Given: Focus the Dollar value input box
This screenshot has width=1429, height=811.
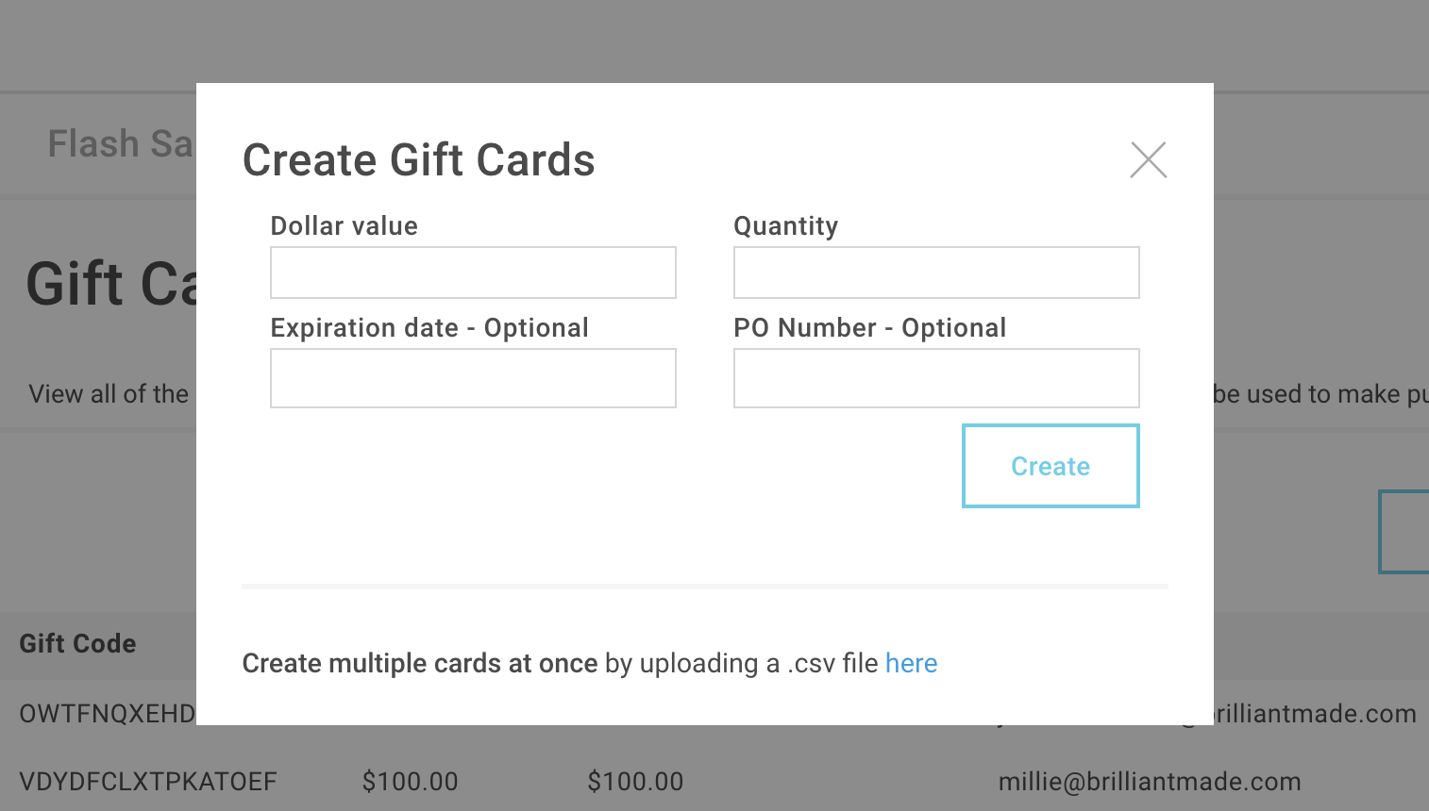Looking at the screenshot, I should (473, 273).
